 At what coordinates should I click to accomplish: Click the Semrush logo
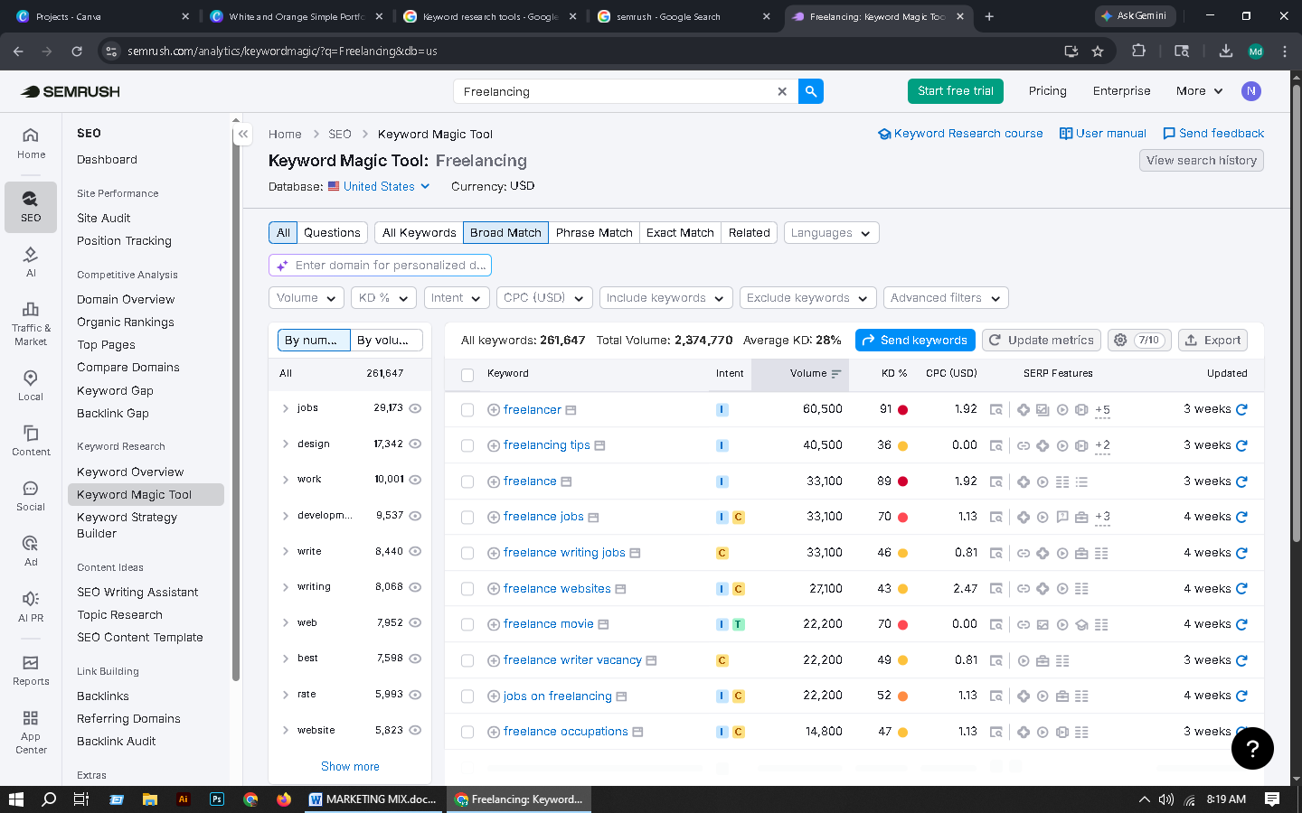coord(71,91)
